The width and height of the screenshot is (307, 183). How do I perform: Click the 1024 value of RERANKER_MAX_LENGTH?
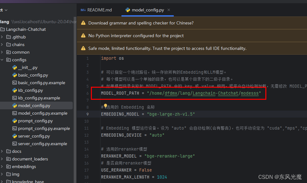162,177
